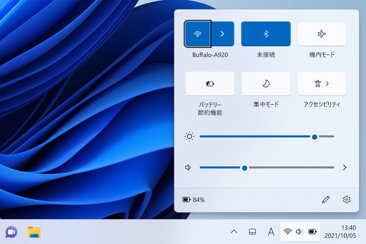
Task: Mute sound via speaker icon beside slider
Action: (x=188, y=167)
